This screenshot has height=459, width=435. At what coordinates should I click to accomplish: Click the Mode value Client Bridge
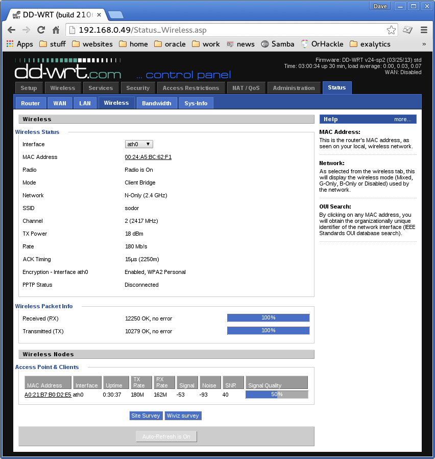pos(140,182)
